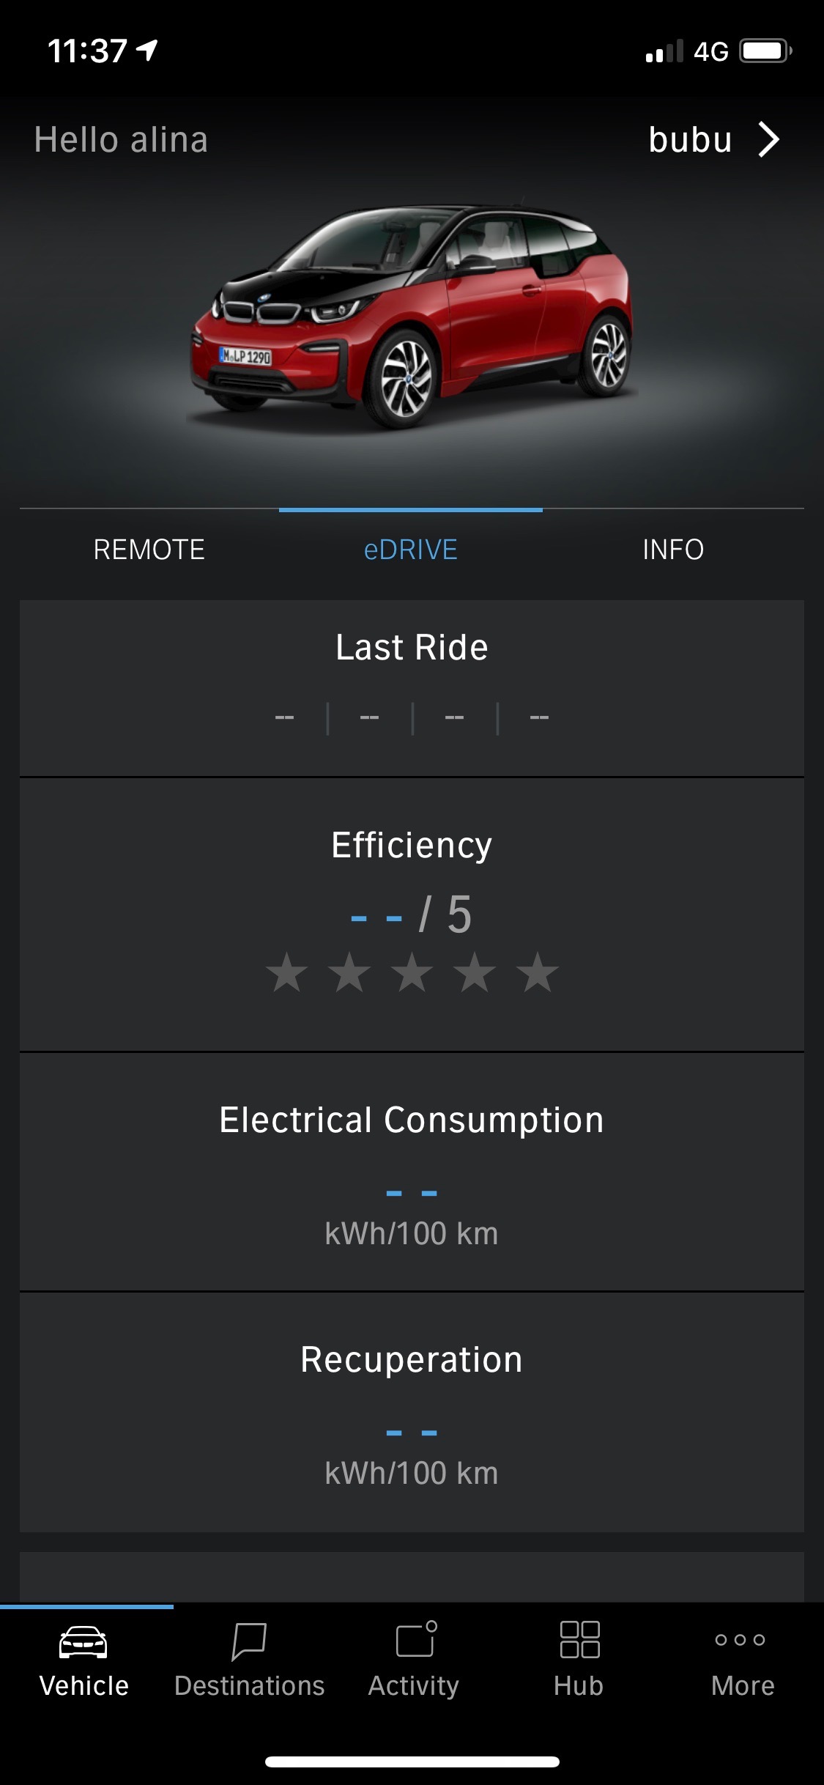Tap the Last Ride card
Screen dimensions: 824x1785
click(x=412, y=687)
